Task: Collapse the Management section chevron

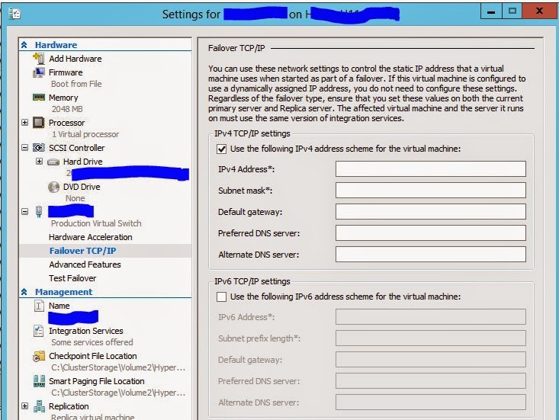Action: coord(24,292)
